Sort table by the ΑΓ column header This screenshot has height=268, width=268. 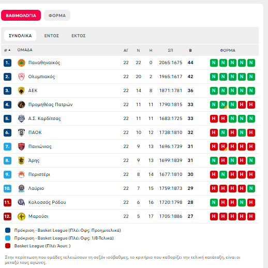click(x=126, y=50)
